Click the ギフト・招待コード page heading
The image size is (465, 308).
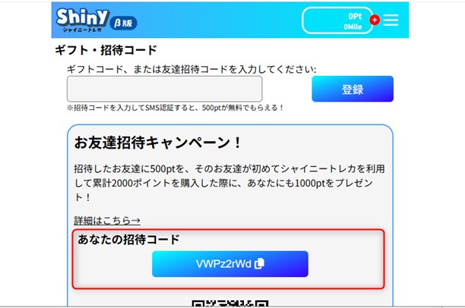coord(106,50)
